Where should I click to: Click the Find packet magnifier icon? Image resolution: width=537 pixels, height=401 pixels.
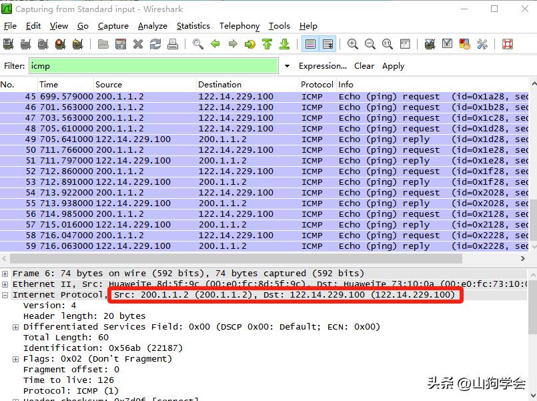(198, 44)
